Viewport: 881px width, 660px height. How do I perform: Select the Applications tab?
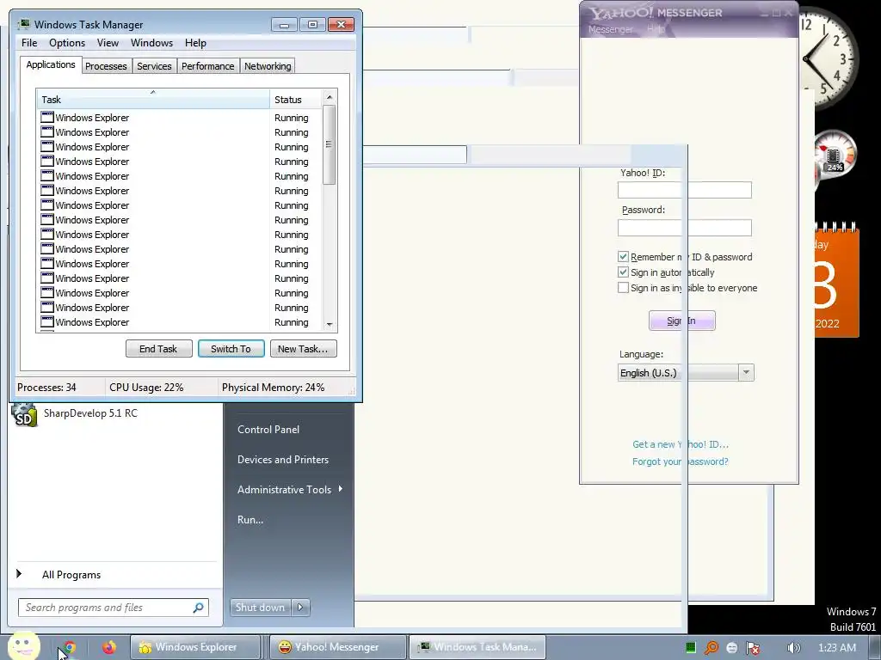point(51,64)
